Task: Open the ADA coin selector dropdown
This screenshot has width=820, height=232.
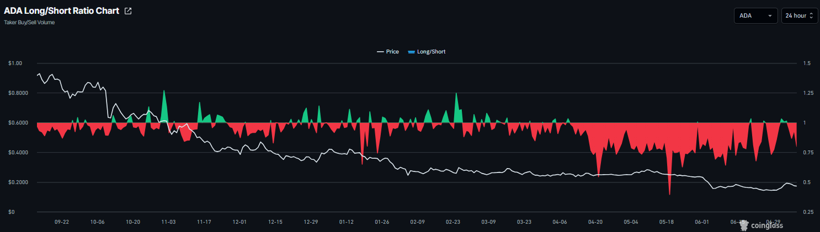Action: click(x=755, y=16)
